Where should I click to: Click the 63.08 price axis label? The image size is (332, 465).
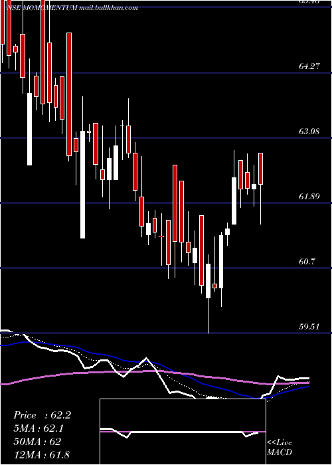309,131
